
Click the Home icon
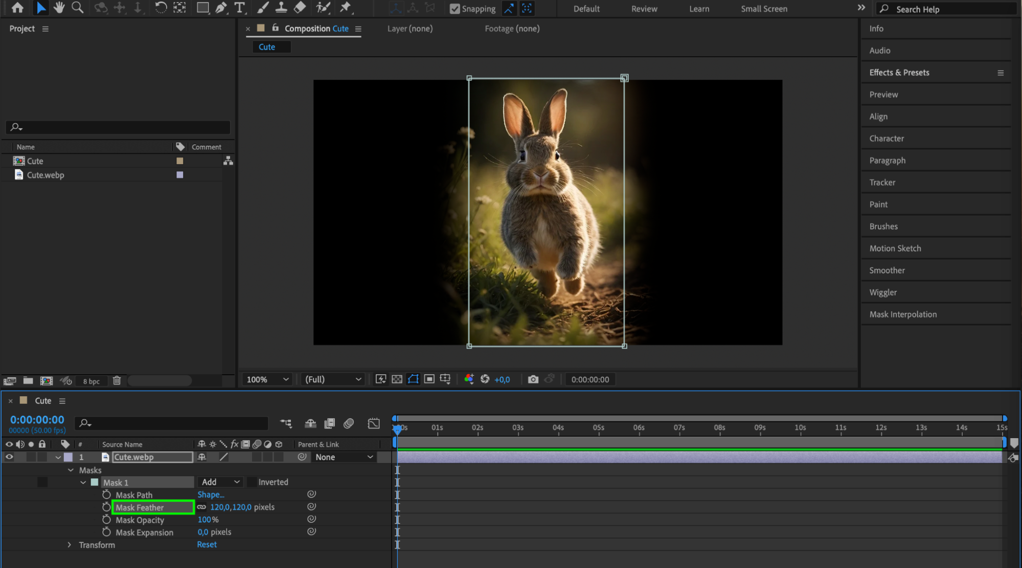click(17, 8)
